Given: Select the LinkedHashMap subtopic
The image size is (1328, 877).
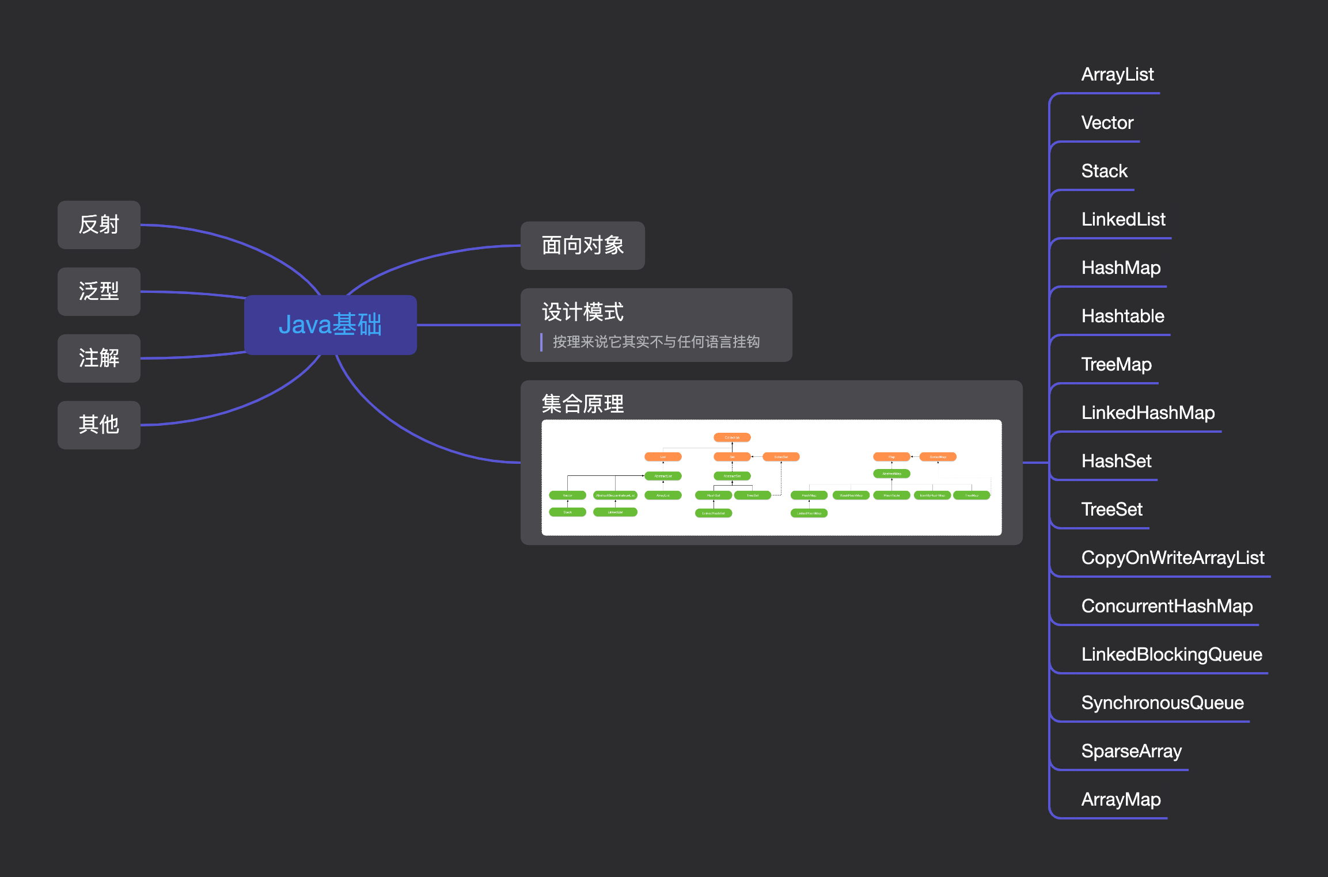Looking at the screenshot, I should [x=1147, y=413].
